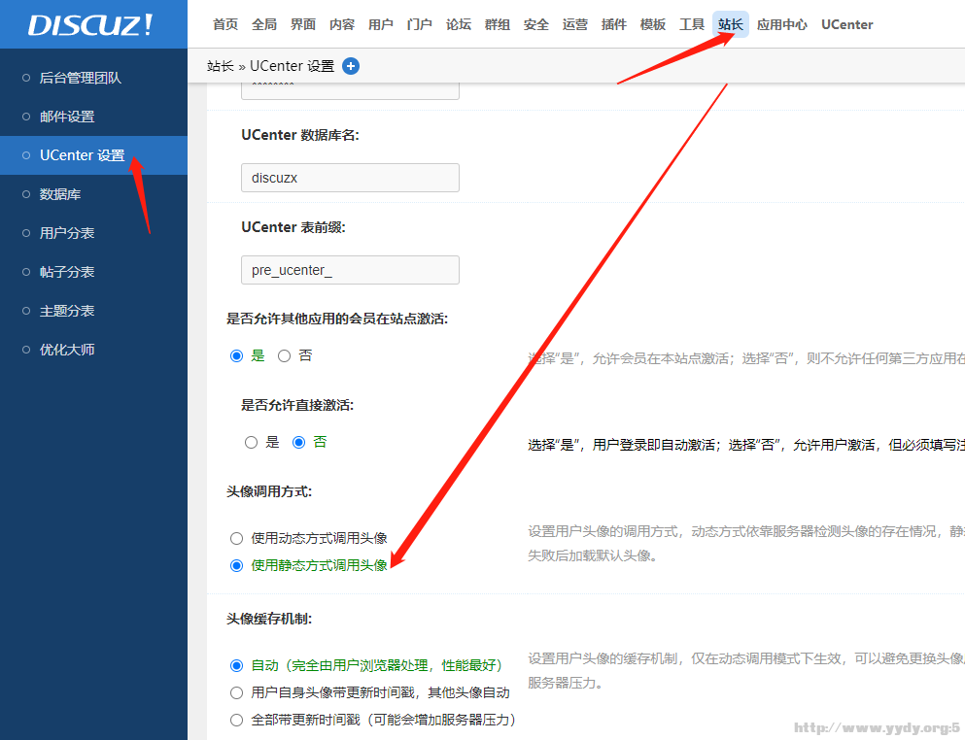Click the UCenter 数据库名 field containing discuzx
The height and width of the screenshot is (740, 965).
tap(350, 178)
